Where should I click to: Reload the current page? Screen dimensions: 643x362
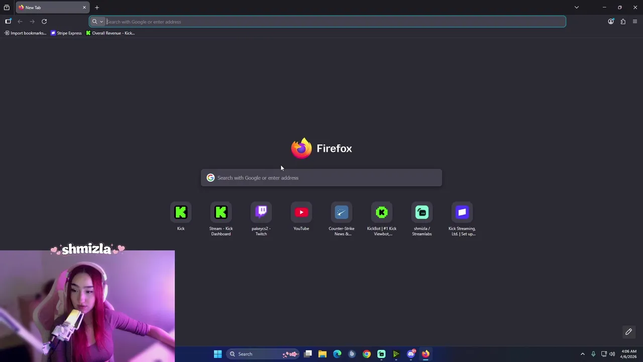pos(44,22)
